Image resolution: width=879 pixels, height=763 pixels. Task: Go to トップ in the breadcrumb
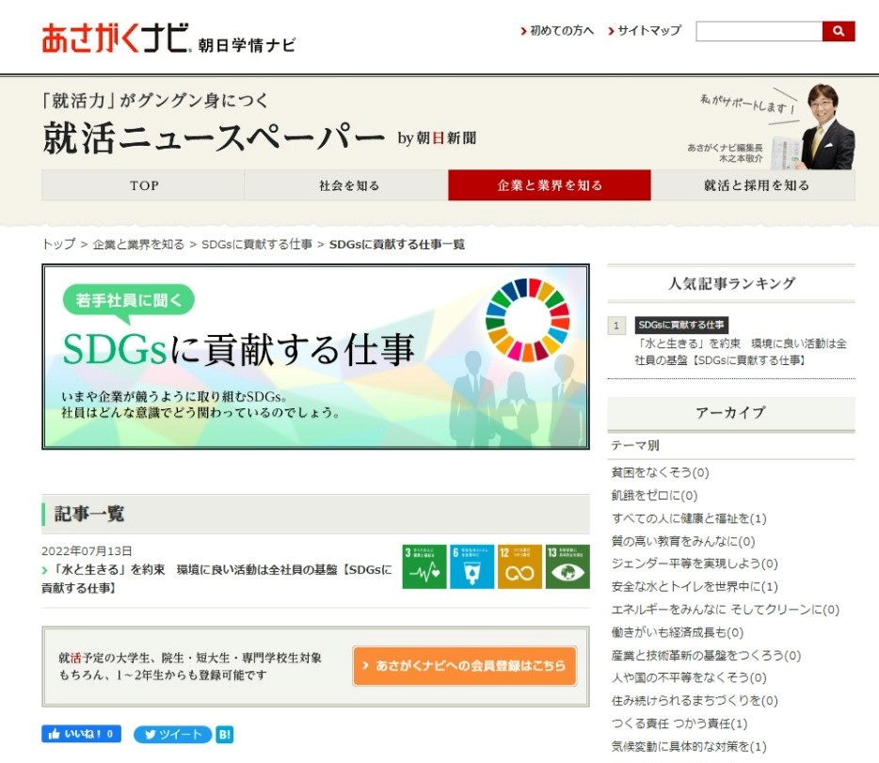[x=58, y=245]
